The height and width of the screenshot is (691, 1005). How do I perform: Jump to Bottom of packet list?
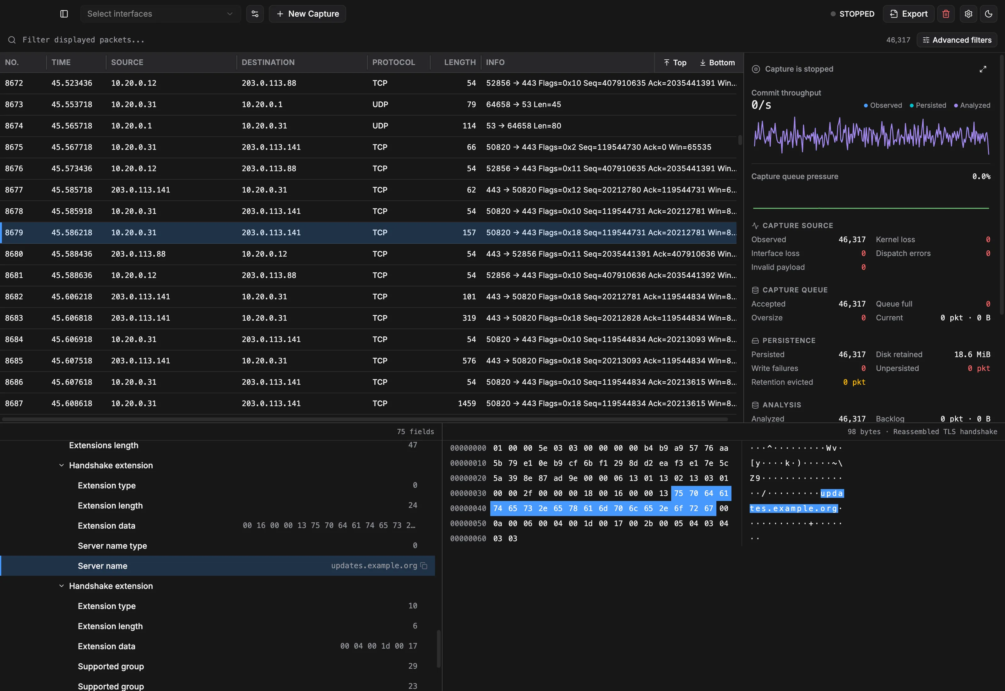(x=717, y=63)
